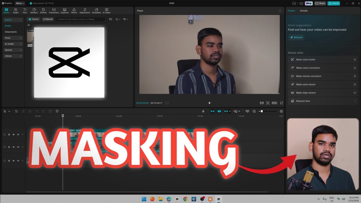Select Media tab in top toolbar
This screenshot has height=203, width=361.
6,11
